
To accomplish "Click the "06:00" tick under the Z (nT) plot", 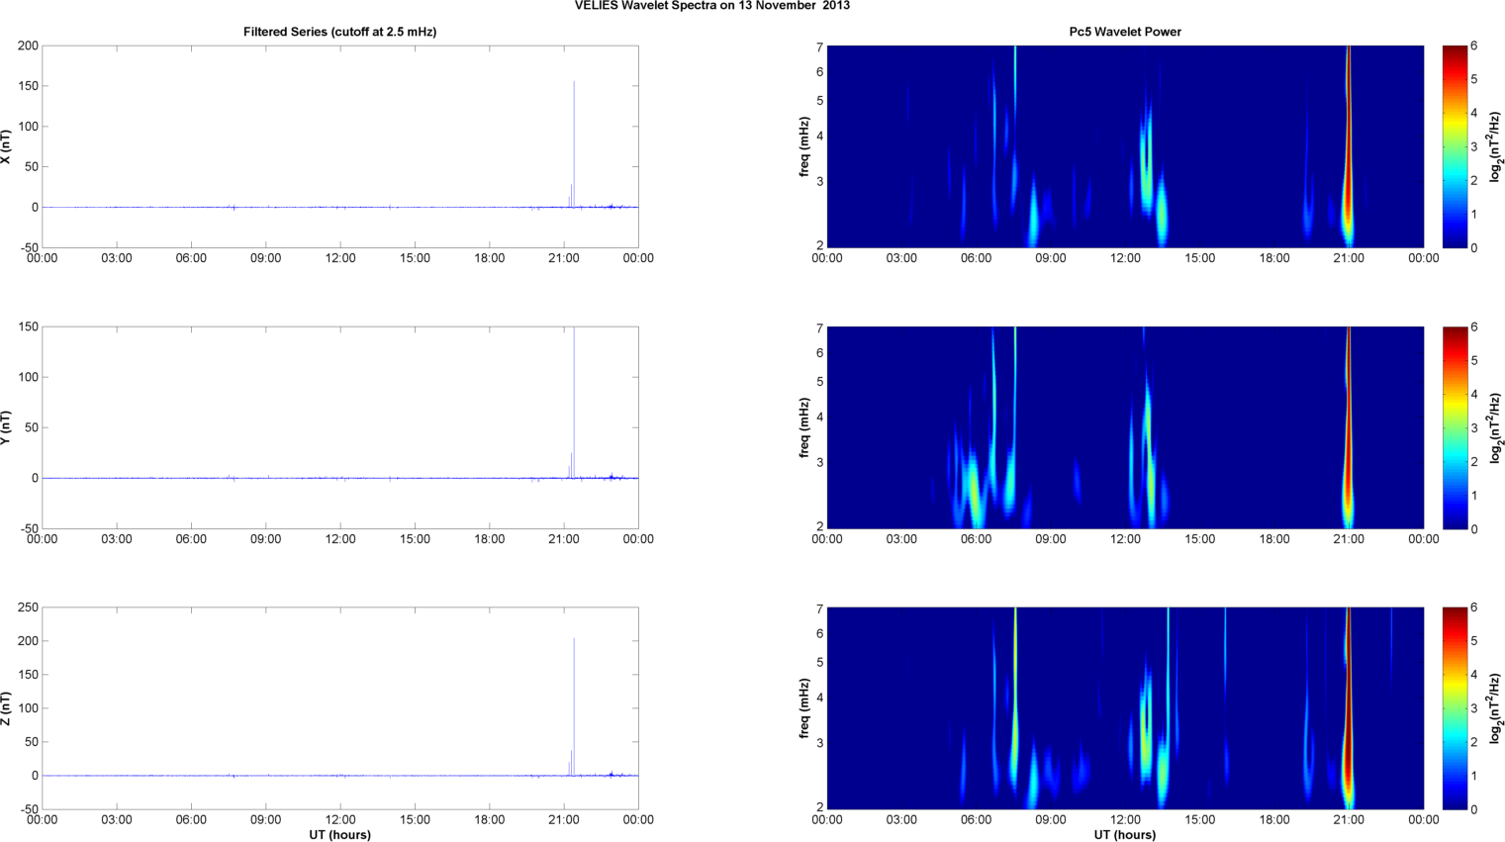I will [x=191, y=819].
